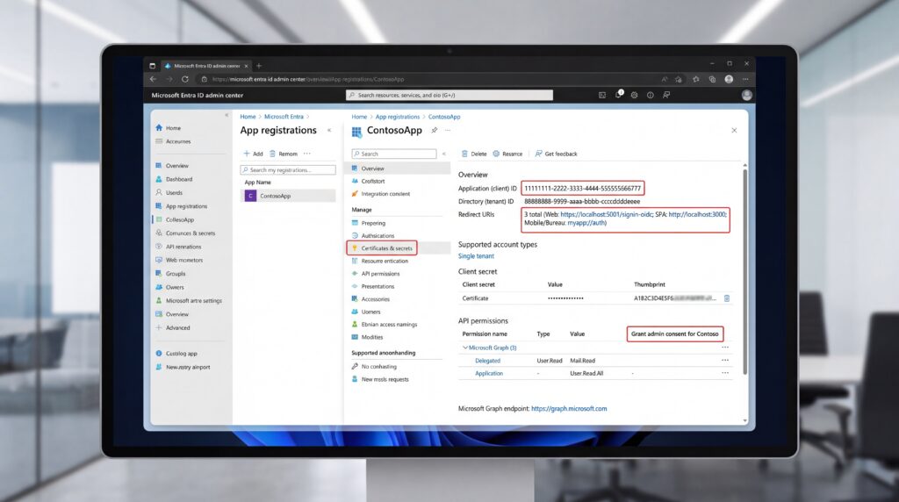899x502 pixels.
Task: Click App registrations breadcrumb link
Action: [x=398, y=117]
